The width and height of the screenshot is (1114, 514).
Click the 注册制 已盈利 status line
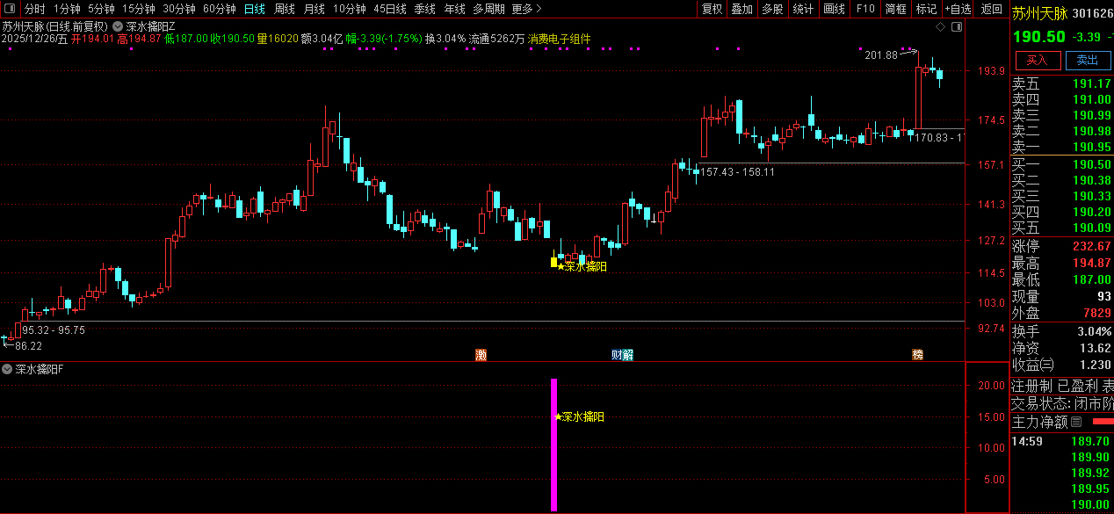tap(1061, 386)
